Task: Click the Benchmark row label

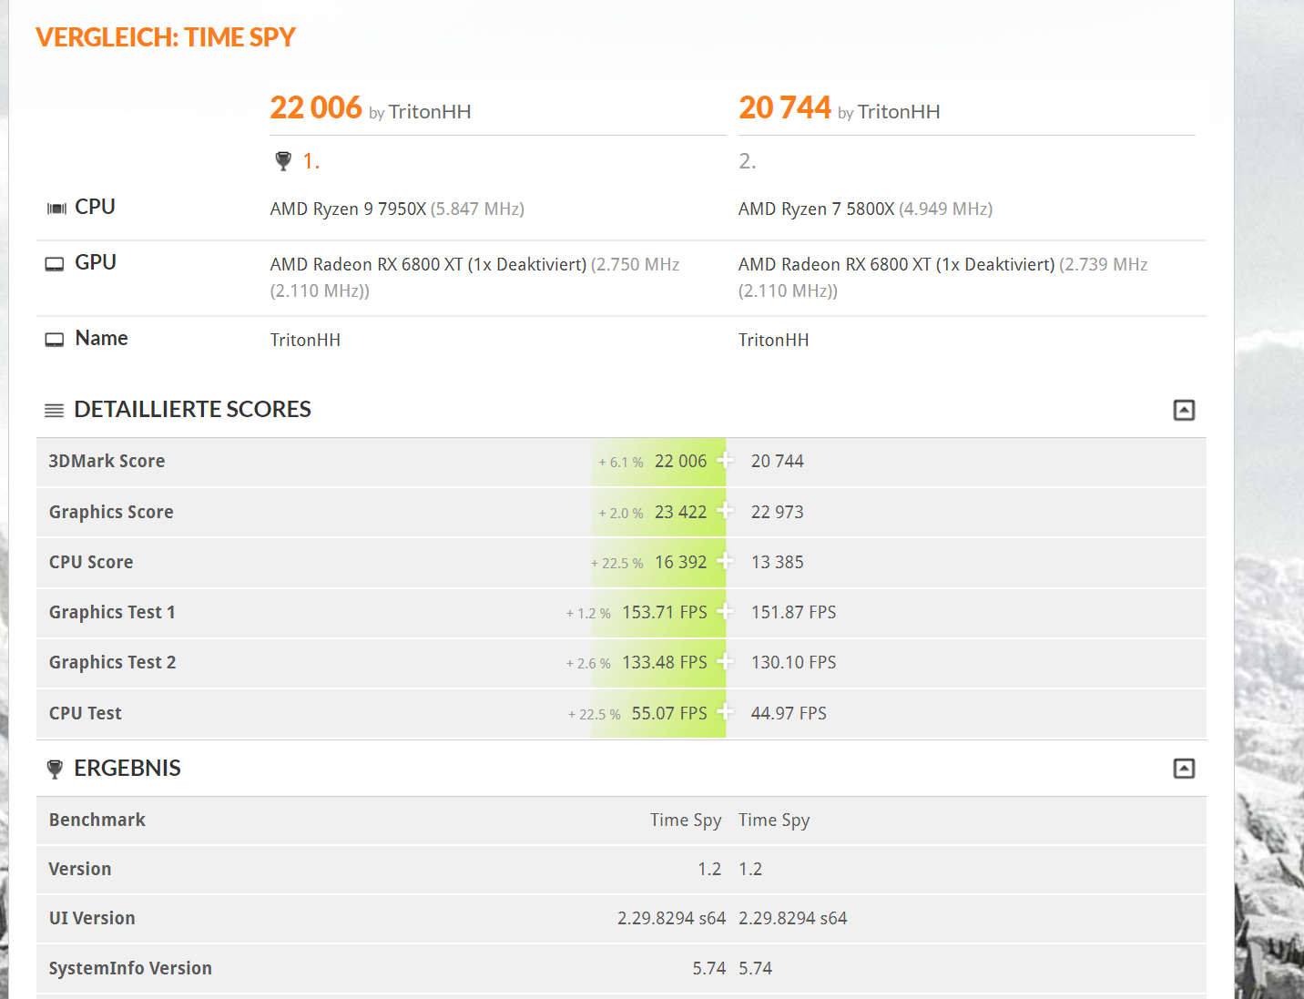Action: [x=97, y=820]
